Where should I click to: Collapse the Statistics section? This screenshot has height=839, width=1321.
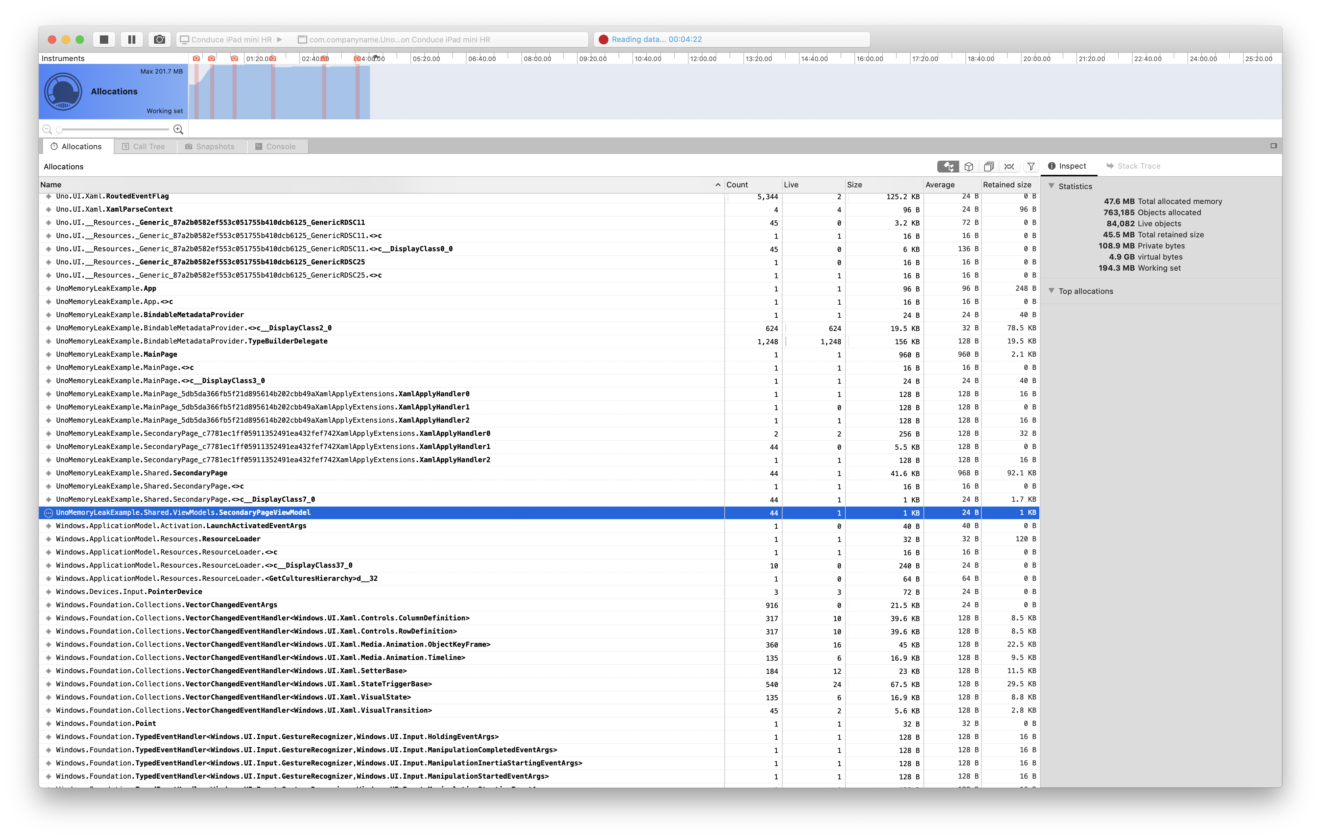coord(1052,186)
